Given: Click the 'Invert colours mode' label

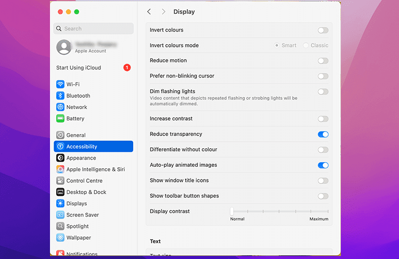Looking at the screenshot, I should [x=174, y=45].
